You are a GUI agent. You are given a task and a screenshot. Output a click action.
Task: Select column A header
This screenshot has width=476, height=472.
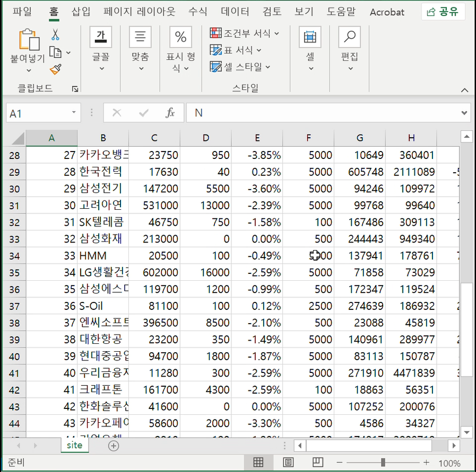[51, 138]
